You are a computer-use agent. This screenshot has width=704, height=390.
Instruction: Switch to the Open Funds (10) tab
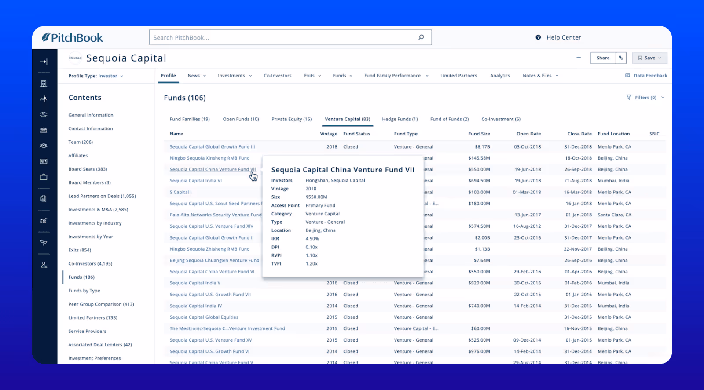click(x=241, y=119)
